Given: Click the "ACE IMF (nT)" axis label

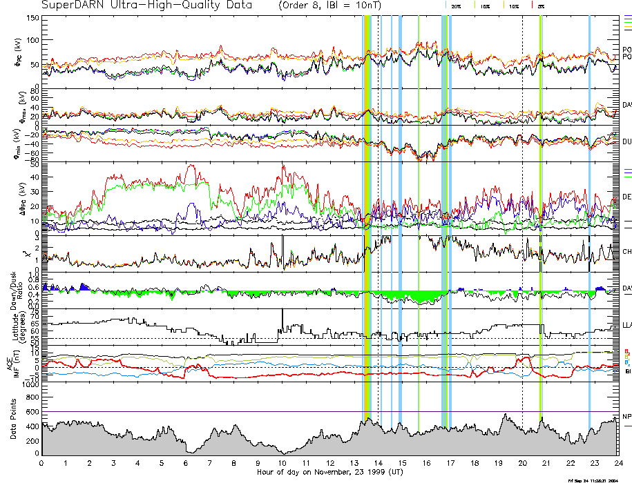Looking at the screenshot, I should coord(14,364).
